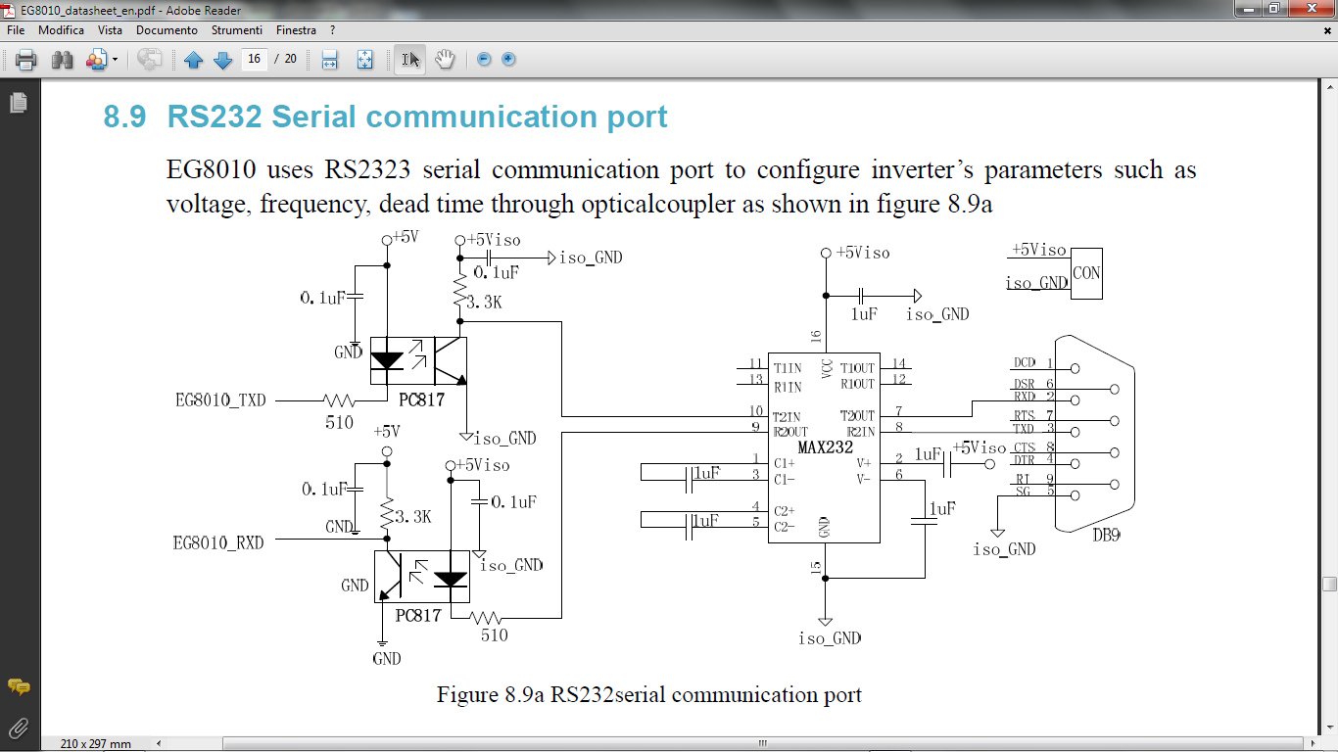
Task: Click the horizontal scrollbar right arrow
Action: point(1313,743)
